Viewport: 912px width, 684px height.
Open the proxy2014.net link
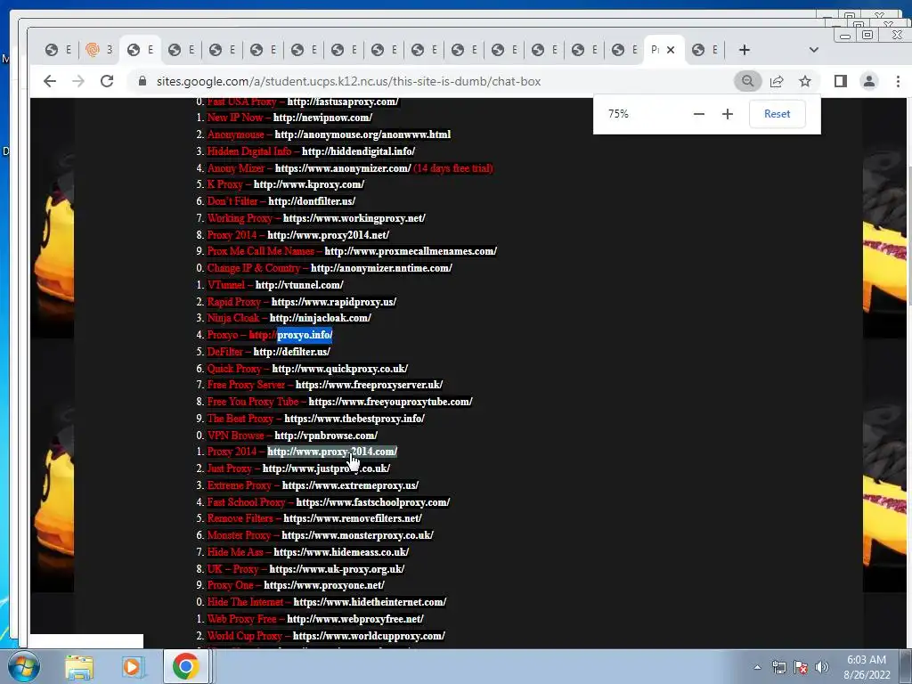(328, 235)
